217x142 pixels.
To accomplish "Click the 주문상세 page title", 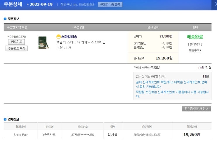I will point(13,4).
